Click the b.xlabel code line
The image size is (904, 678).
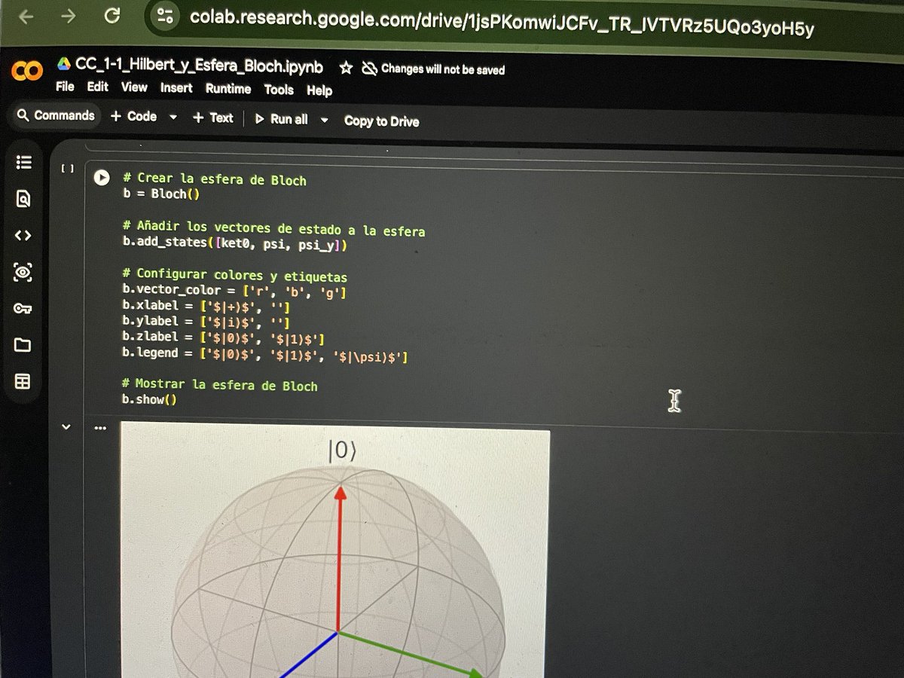click(206, 306)
